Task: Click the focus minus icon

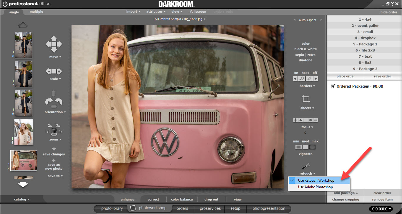Action: [x=315, y=120]
